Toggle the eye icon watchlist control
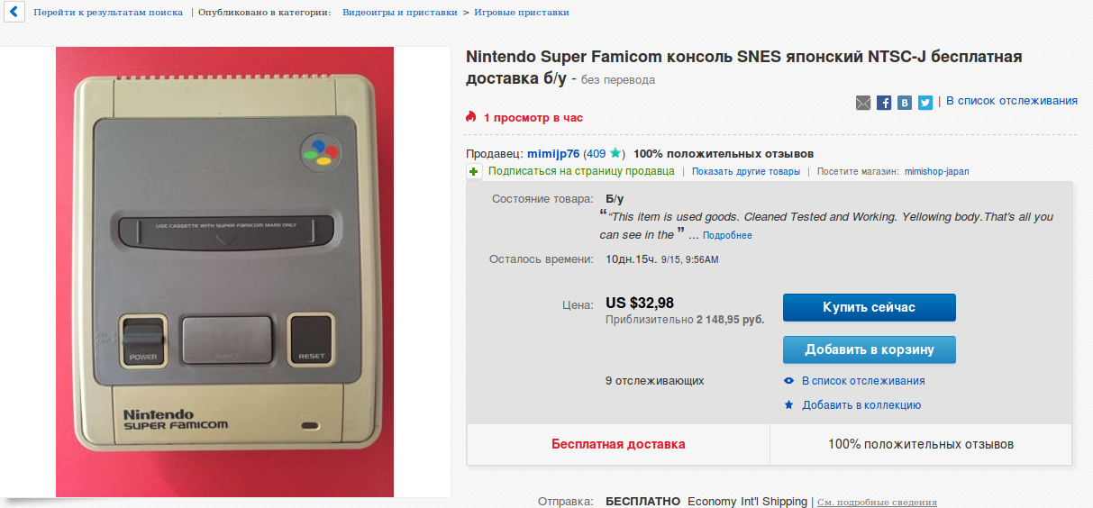Screen dimensions: 1093x508 788,381
